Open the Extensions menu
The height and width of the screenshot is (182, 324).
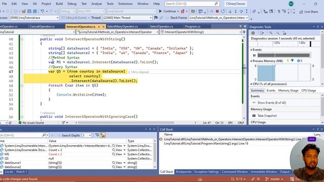125,4
